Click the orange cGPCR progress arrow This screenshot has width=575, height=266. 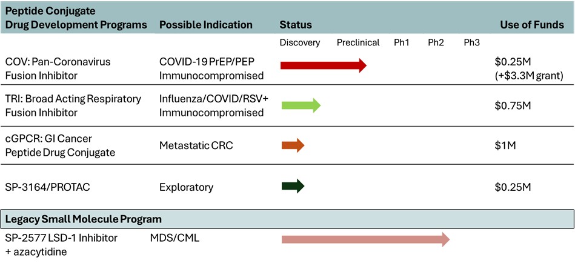coord(293,145)
